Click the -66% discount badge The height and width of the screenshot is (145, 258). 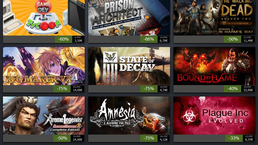click(x=149, y=39)
